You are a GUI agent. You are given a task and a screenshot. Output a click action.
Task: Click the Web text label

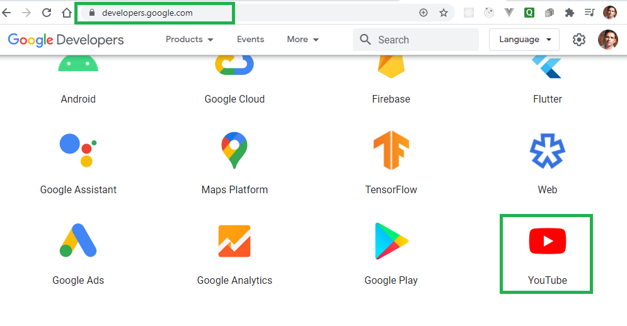548,190
